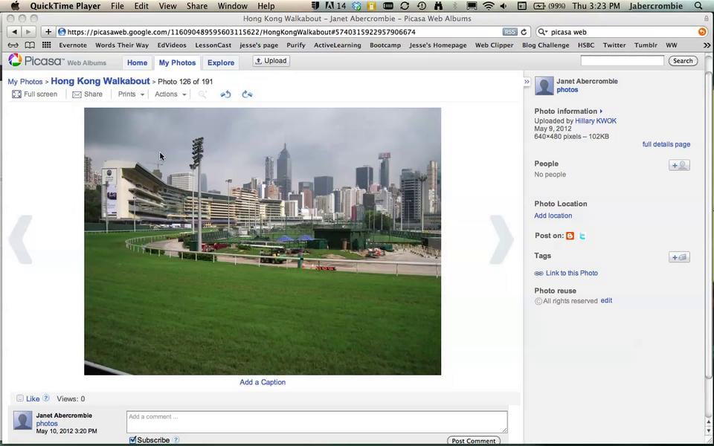Add a person tag with the People plus icon

(x=679, y=165)
